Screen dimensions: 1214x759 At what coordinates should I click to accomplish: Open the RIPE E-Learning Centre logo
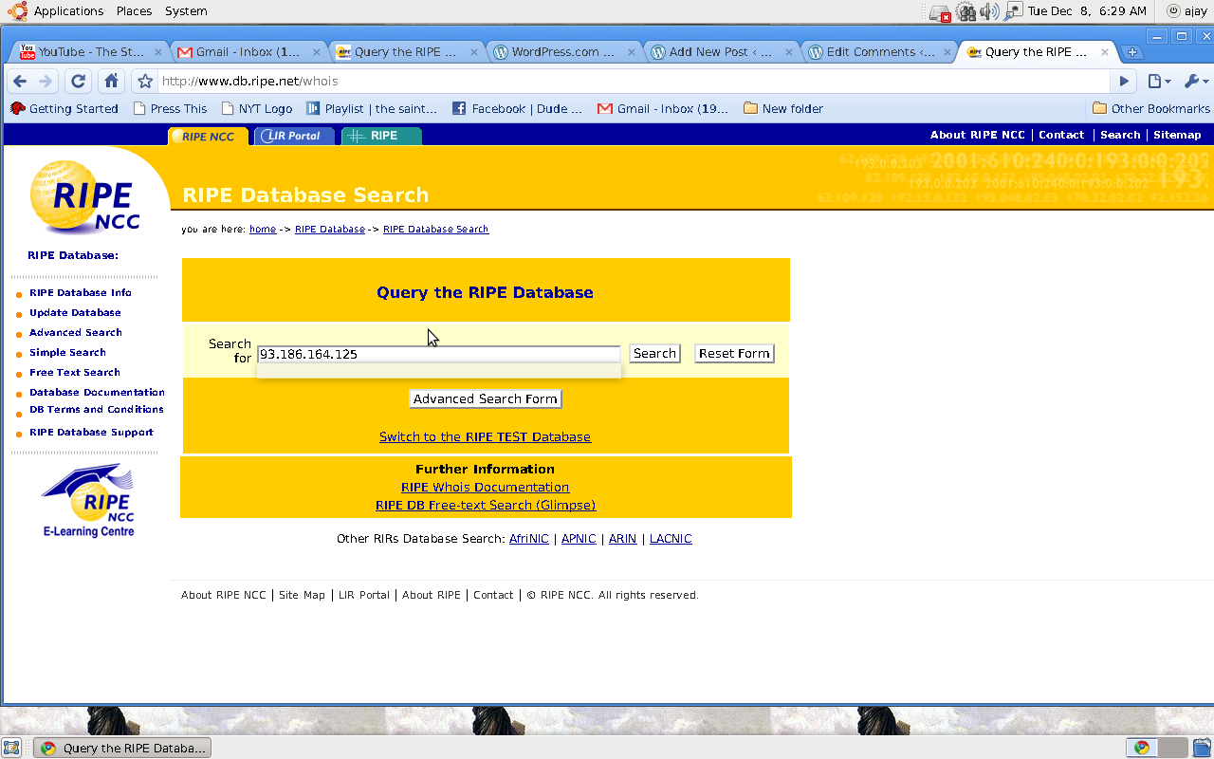tap(88, 501)
